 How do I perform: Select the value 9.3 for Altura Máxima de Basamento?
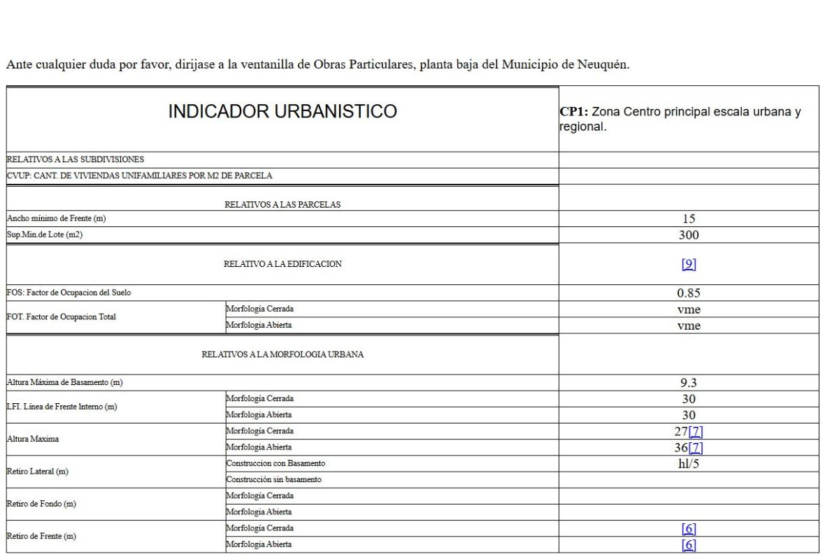689,382
